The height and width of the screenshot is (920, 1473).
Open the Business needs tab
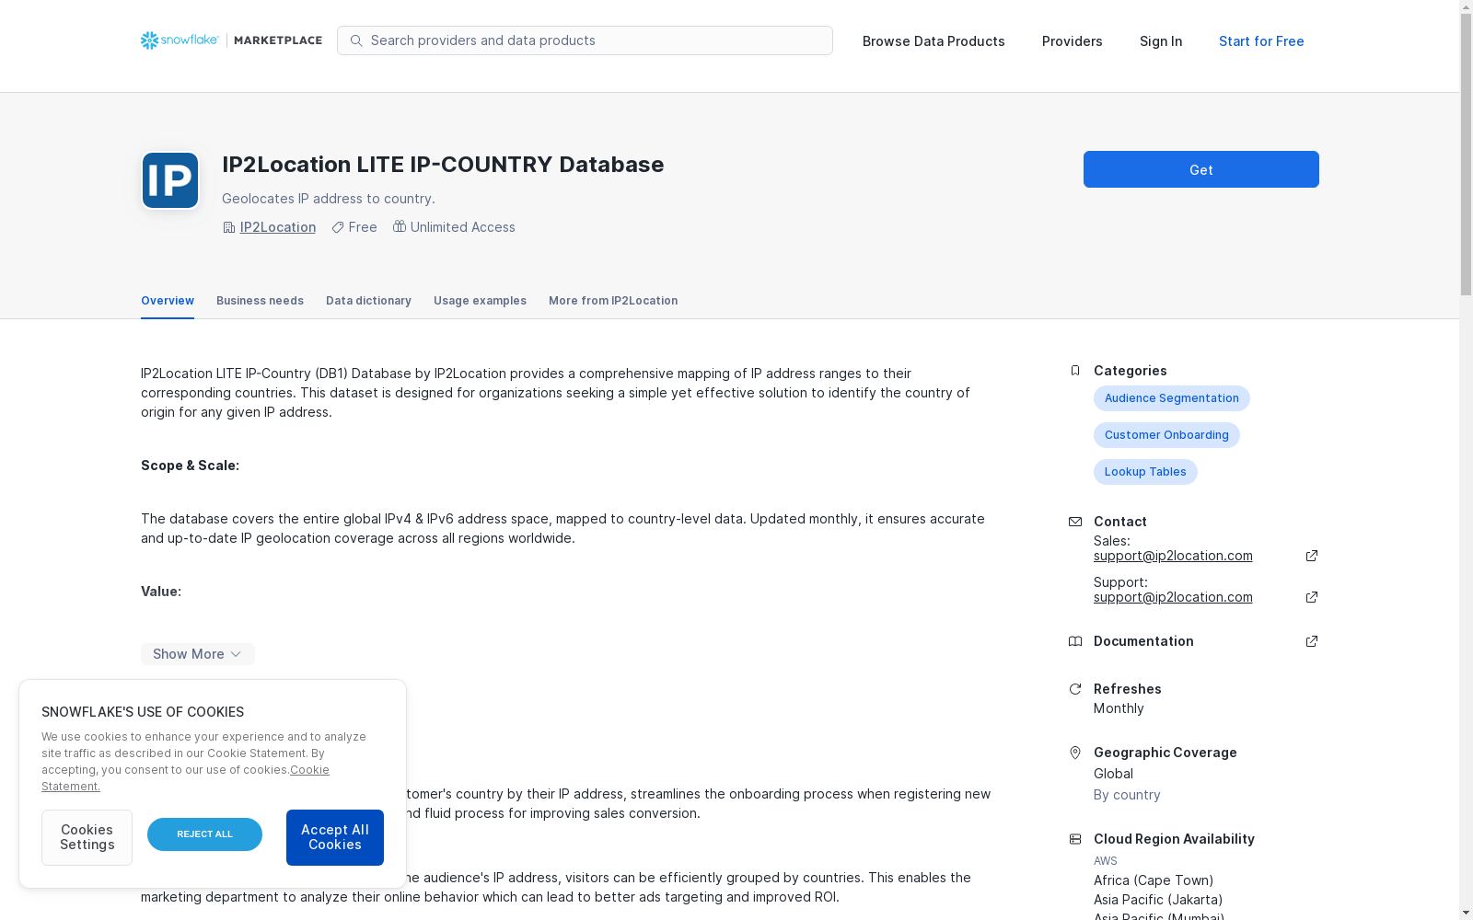click(x=260, y=301)
